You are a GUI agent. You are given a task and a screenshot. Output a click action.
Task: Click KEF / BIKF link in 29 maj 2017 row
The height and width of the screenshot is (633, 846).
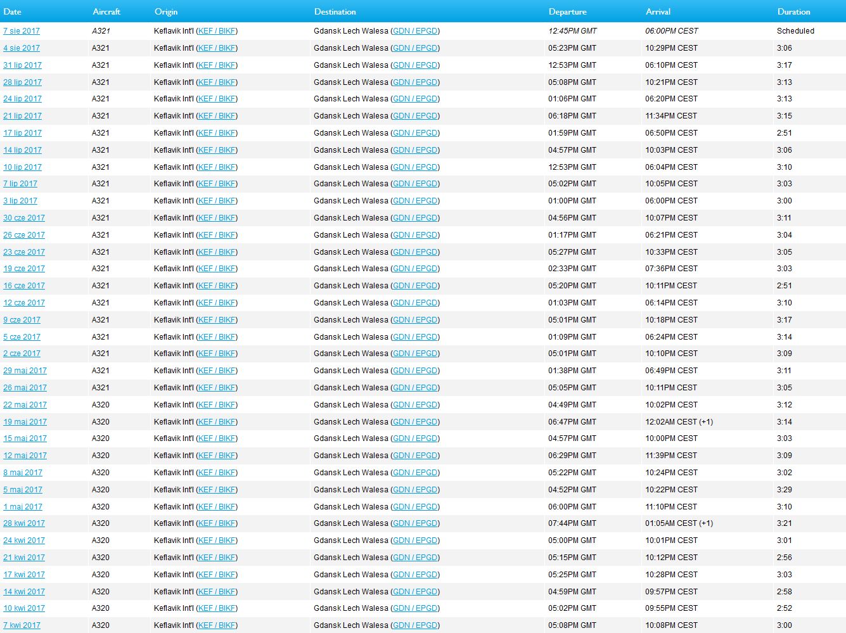click(x=217, y=371)
